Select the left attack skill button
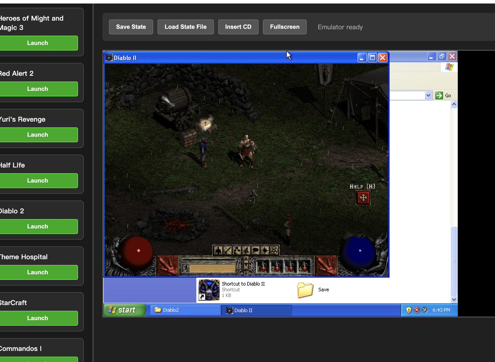This screenshot has width=495, height=362. (167, 266)
